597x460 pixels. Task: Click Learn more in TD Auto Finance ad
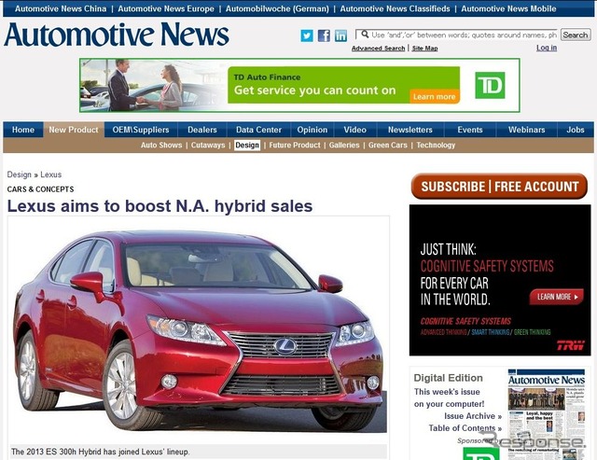[x=435, y=96]
